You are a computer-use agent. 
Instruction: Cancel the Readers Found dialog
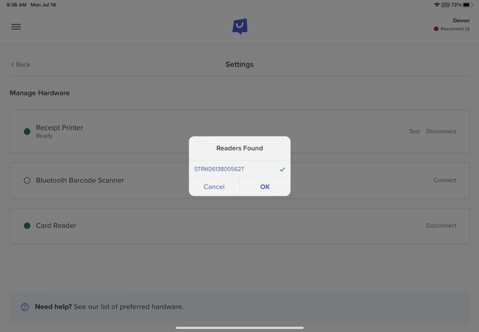[x=214, y=187]
